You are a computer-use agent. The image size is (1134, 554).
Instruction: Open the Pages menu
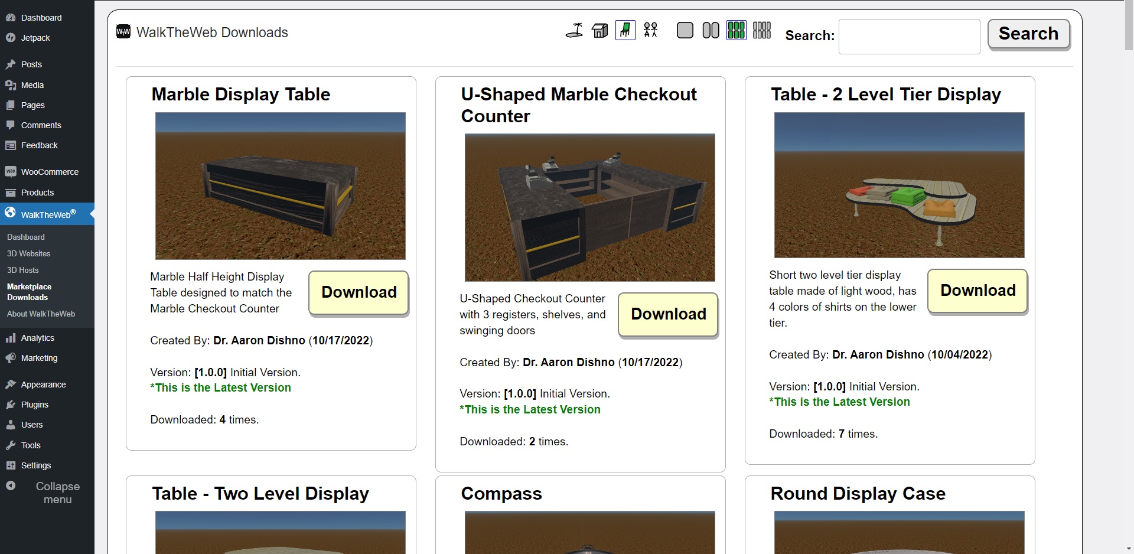(x=47, y=105)
